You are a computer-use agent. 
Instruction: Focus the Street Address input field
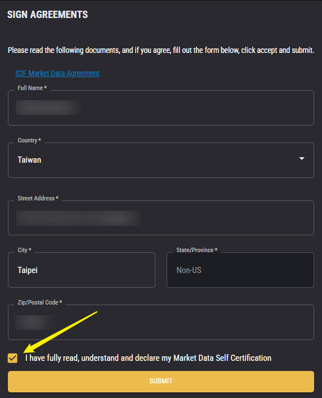(161, 218)
